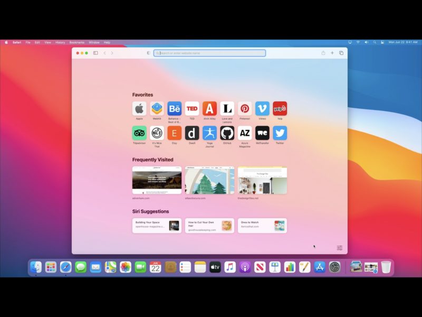
Task: Open Photos from the Dock
Action: coord(126,267)
